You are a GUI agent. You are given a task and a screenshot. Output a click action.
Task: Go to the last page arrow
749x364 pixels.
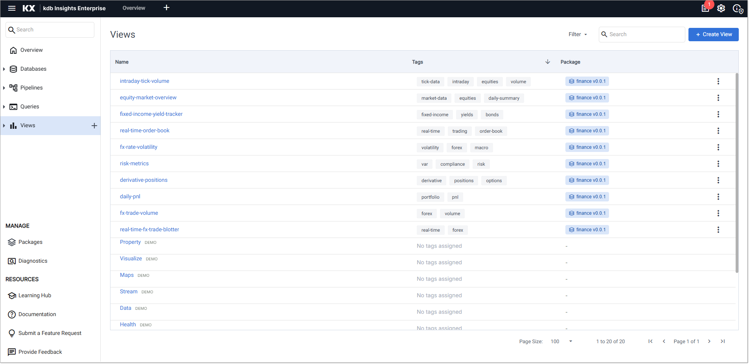(723, 341)
